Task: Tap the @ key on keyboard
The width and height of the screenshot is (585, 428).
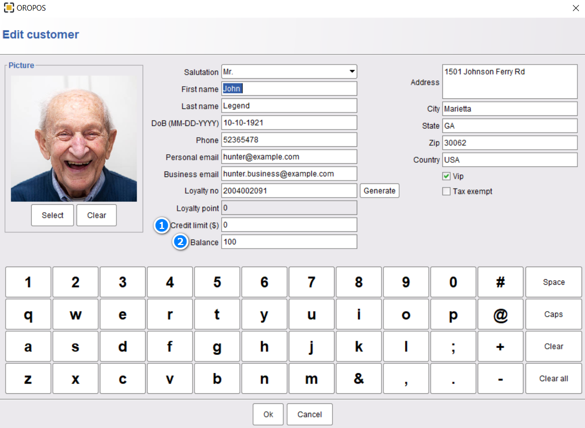Action: point(500,314)
